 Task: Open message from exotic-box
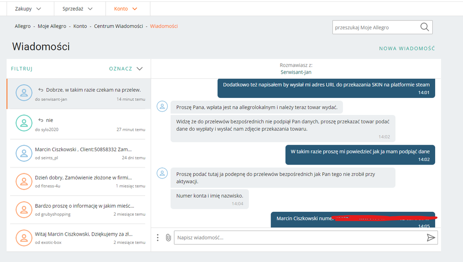tap(79, 238)
